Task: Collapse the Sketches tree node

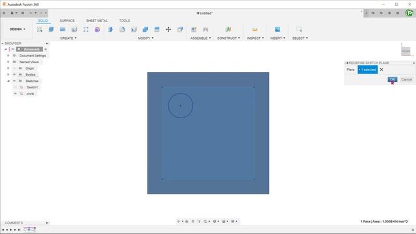Action: click(8, 81)
